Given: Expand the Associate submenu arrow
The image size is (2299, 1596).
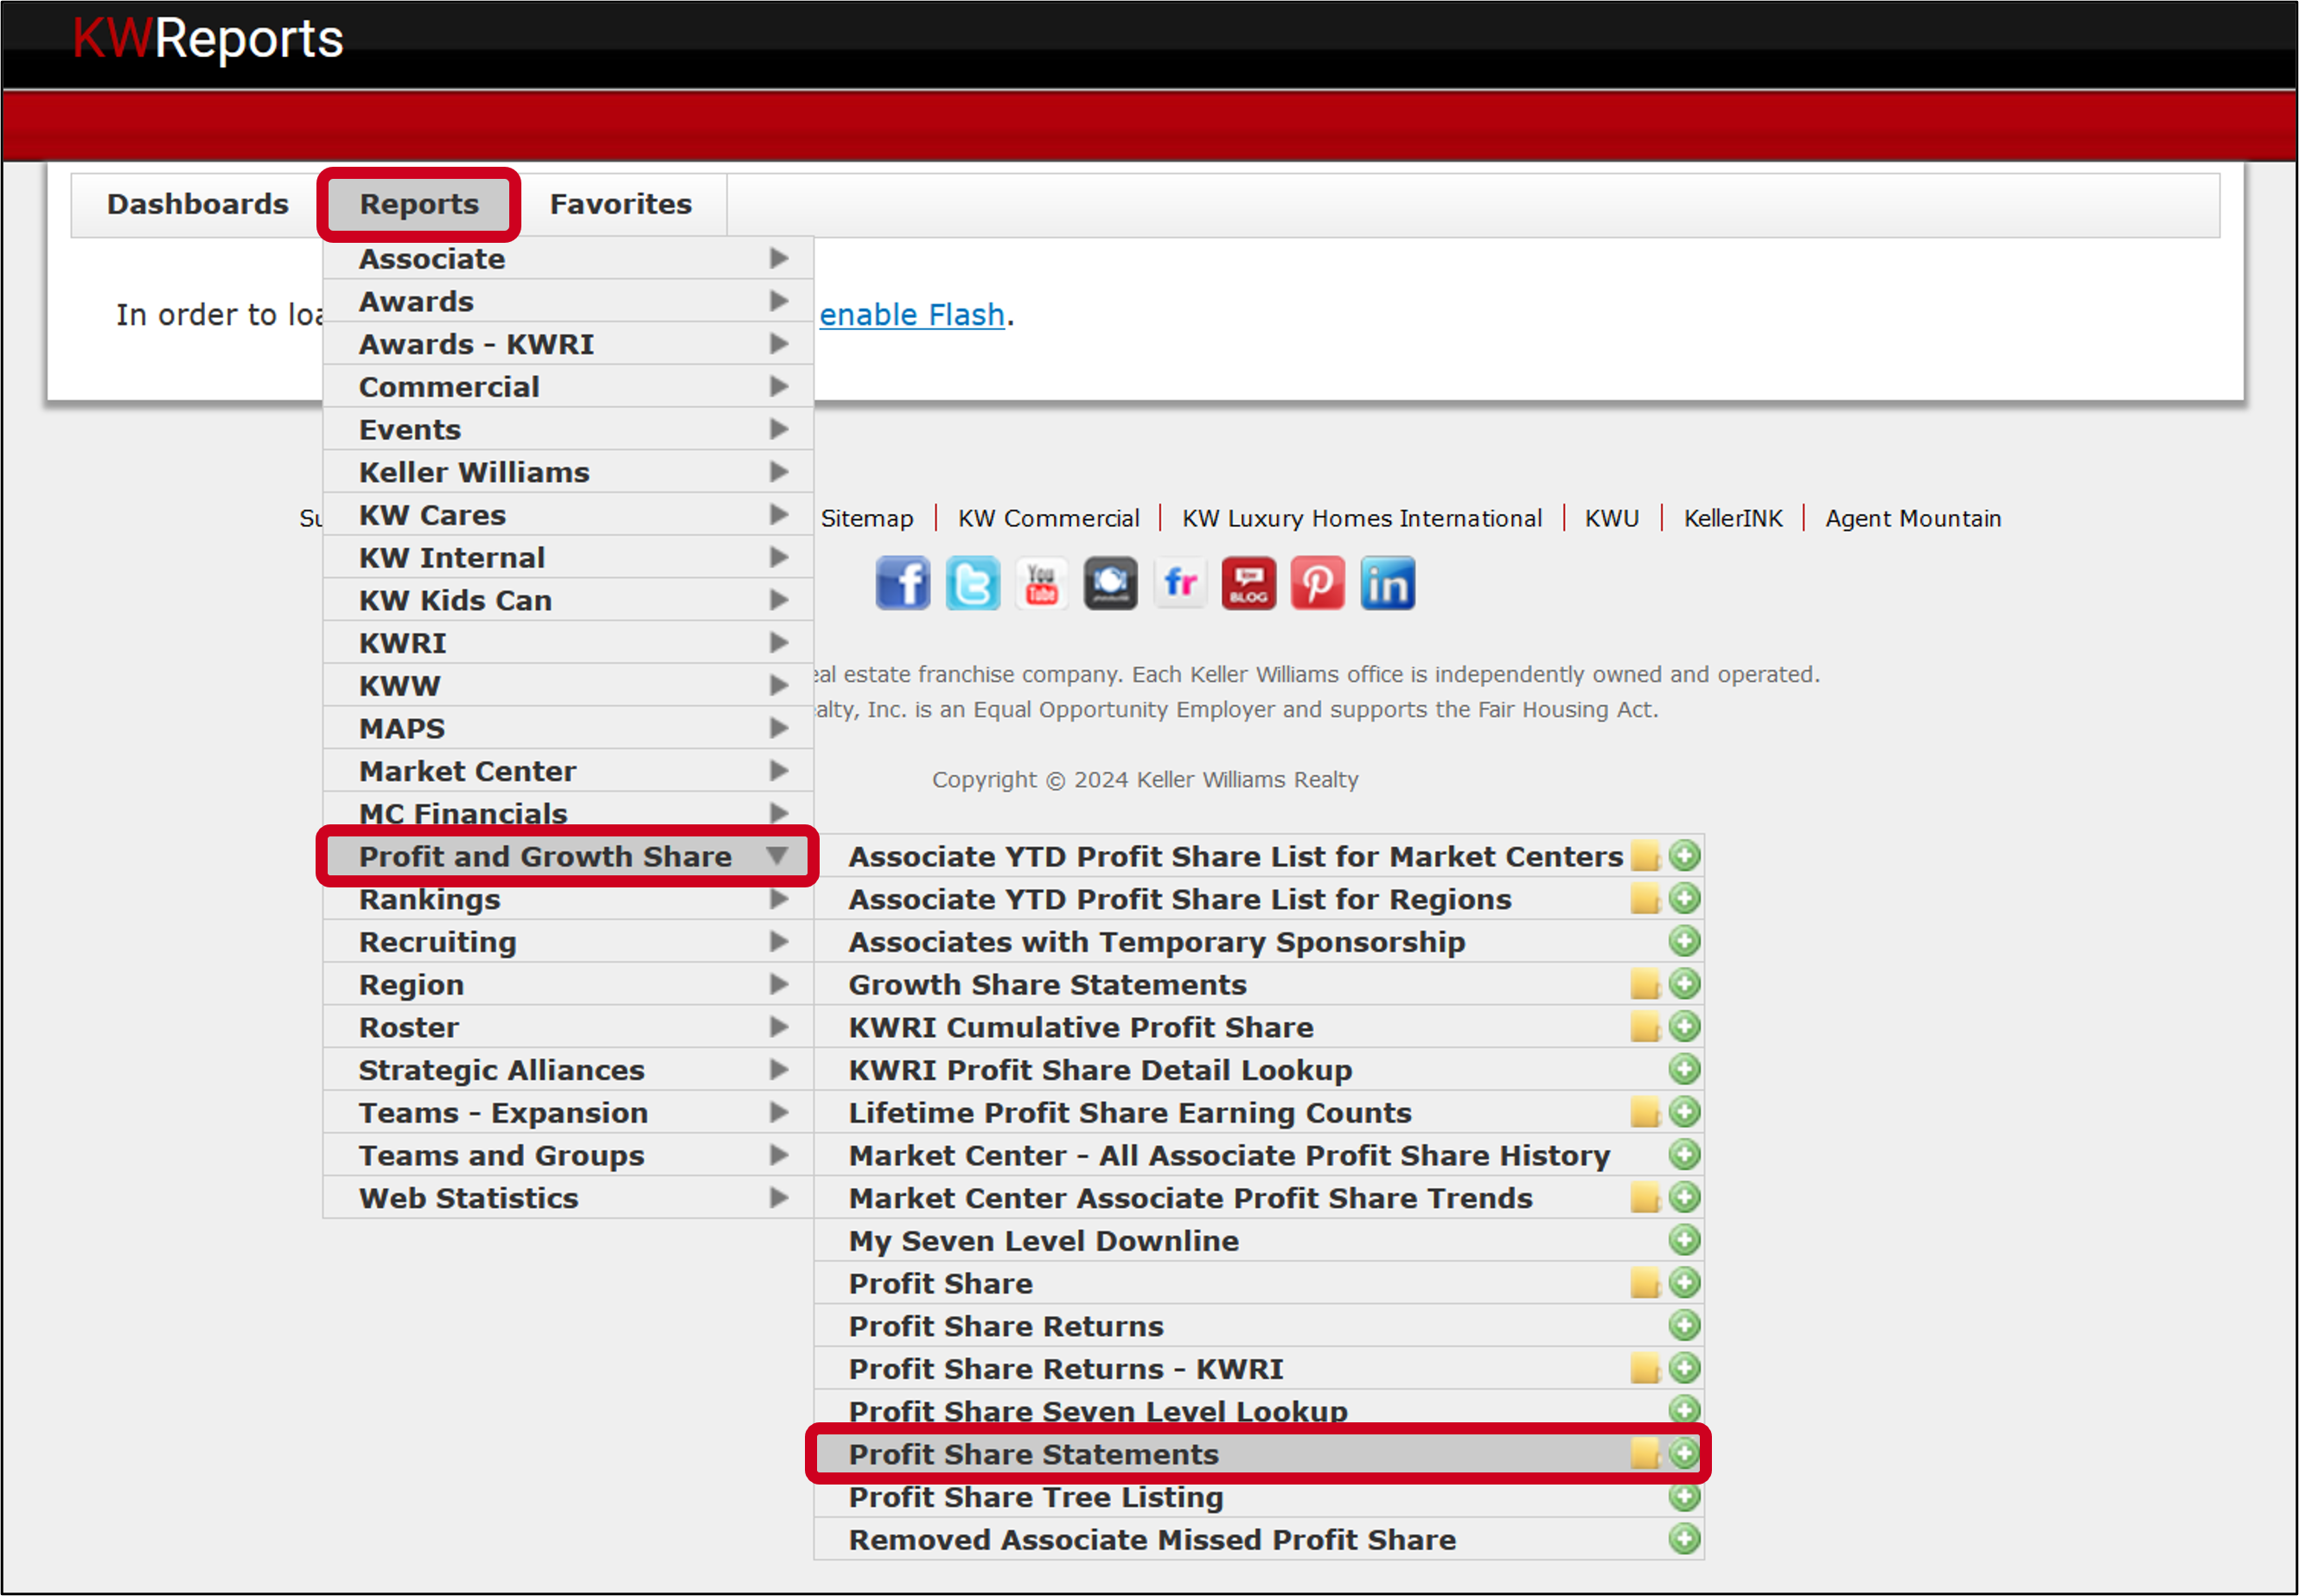Looking at the screenshot, I should click(x=779, y=258).
